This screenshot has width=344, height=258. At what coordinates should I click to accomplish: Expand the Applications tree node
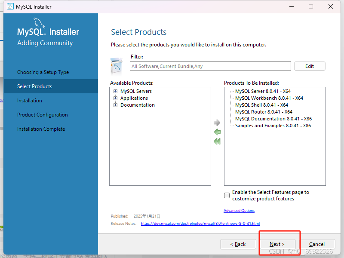click(115, 98)
